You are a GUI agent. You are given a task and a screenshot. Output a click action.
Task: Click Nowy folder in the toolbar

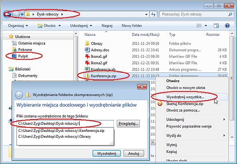(132, 26)
